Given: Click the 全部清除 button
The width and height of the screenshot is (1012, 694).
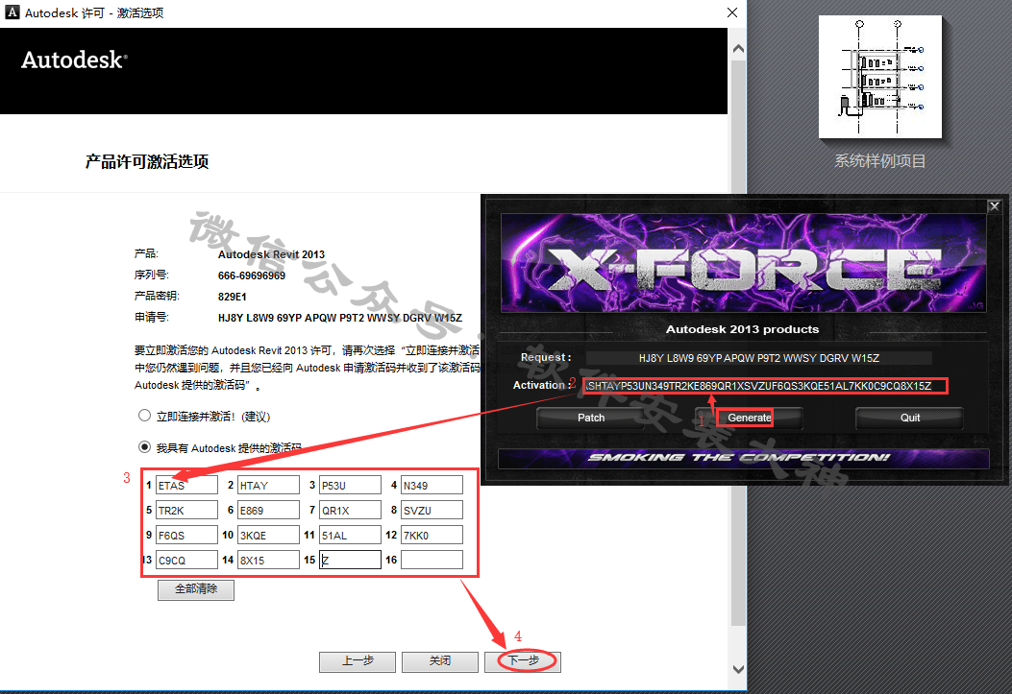Looking at the screenshot, I should [196, 589].
